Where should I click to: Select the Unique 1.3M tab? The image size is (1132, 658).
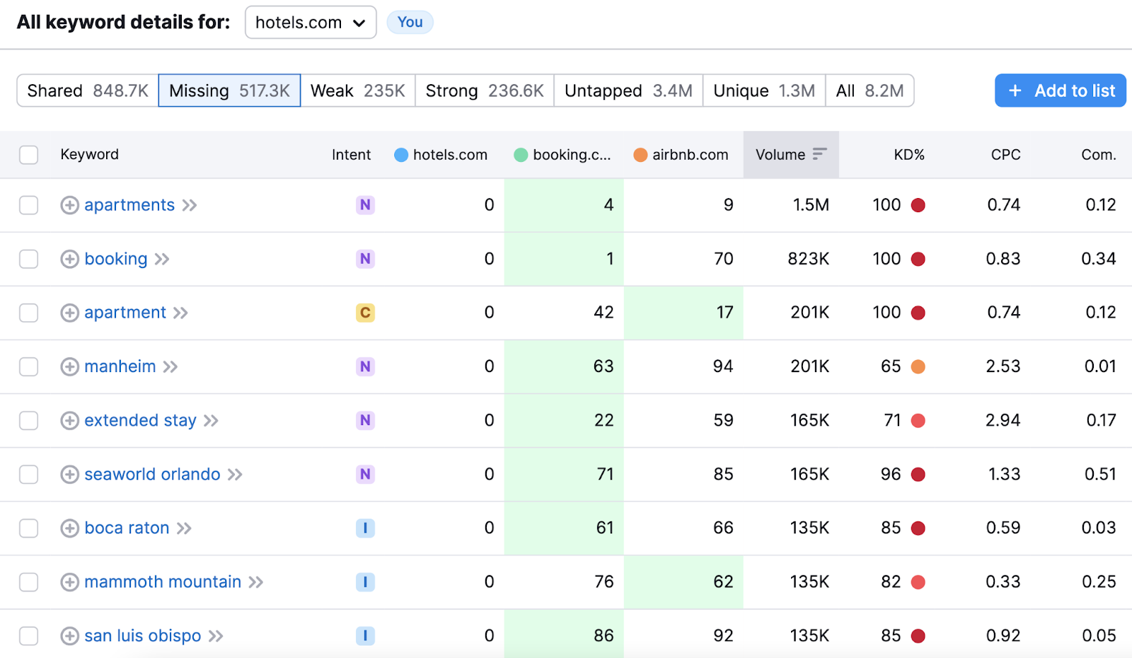click(764, 91)
